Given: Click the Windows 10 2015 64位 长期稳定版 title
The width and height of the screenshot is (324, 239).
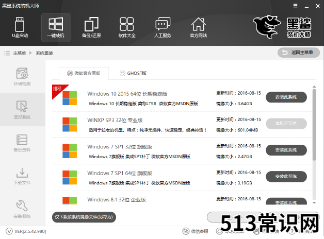Looking at the screenshot, I should coord(127,94).
